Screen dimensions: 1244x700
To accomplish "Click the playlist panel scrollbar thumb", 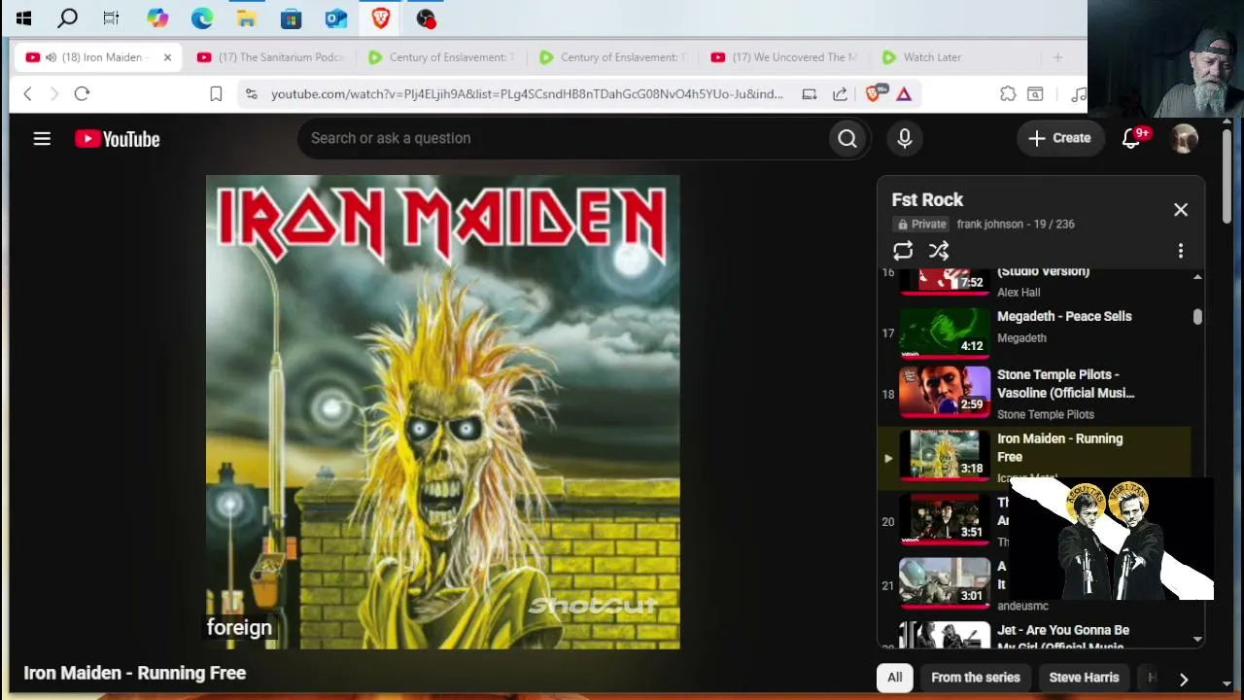I will [1197, 317].
